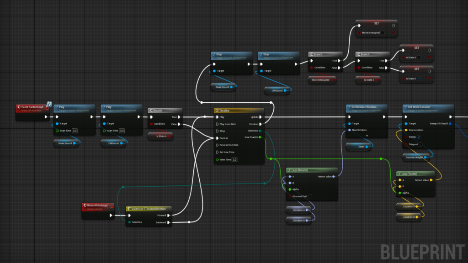Viewport: 468px width, 263px height.
Task: Select the Rotation A variable node
Action: coord(299,210)
